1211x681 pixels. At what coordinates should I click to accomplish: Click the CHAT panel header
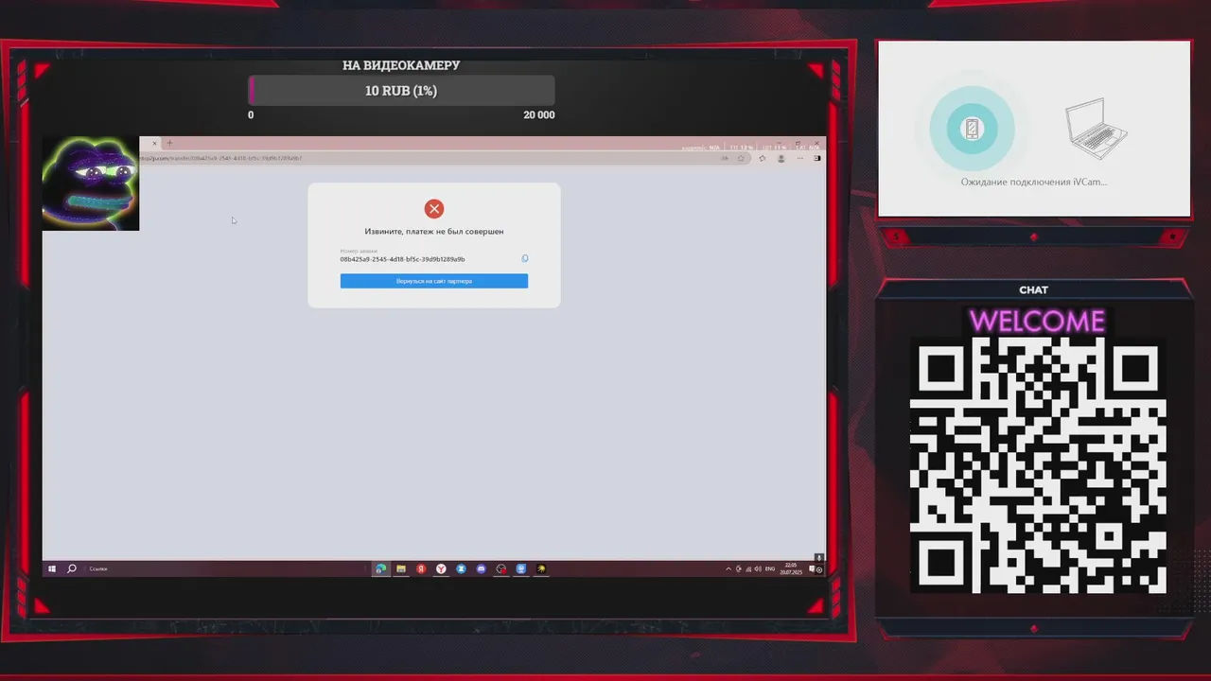point(1034,289)
